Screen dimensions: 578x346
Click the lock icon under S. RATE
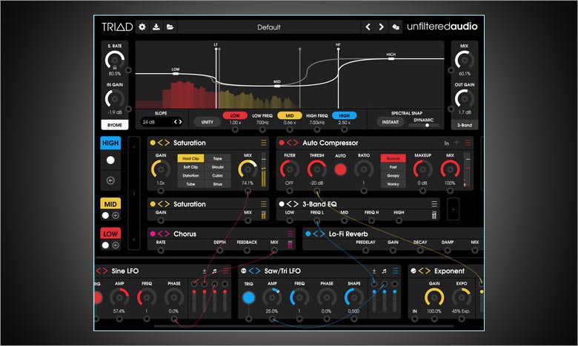point(115,67)
